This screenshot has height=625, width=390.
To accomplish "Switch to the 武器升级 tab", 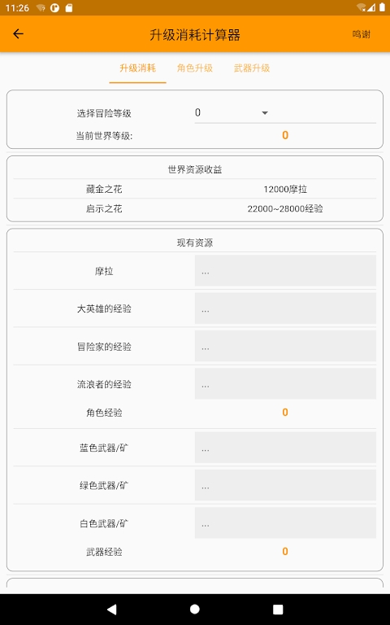I will 252,68.
